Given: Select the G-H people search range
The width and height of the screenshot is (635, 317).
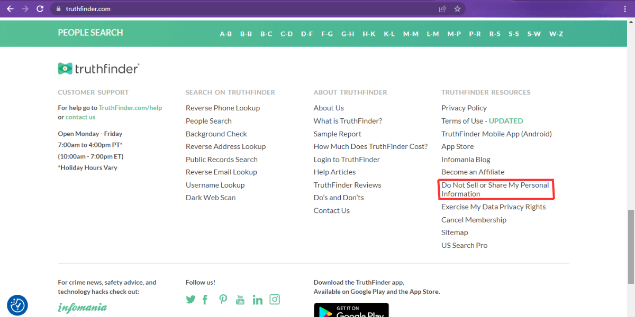Looking at the screenshot, I should 348,34.
